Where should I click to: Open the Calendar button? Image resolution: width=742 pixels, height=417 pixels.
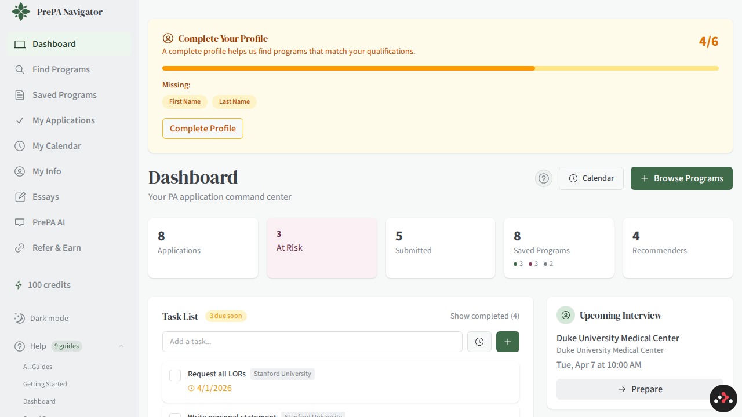(591, 178)
